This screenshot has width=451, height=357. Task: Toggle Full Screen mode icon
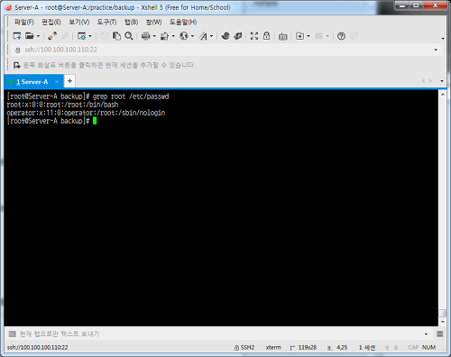pos(254,36)
